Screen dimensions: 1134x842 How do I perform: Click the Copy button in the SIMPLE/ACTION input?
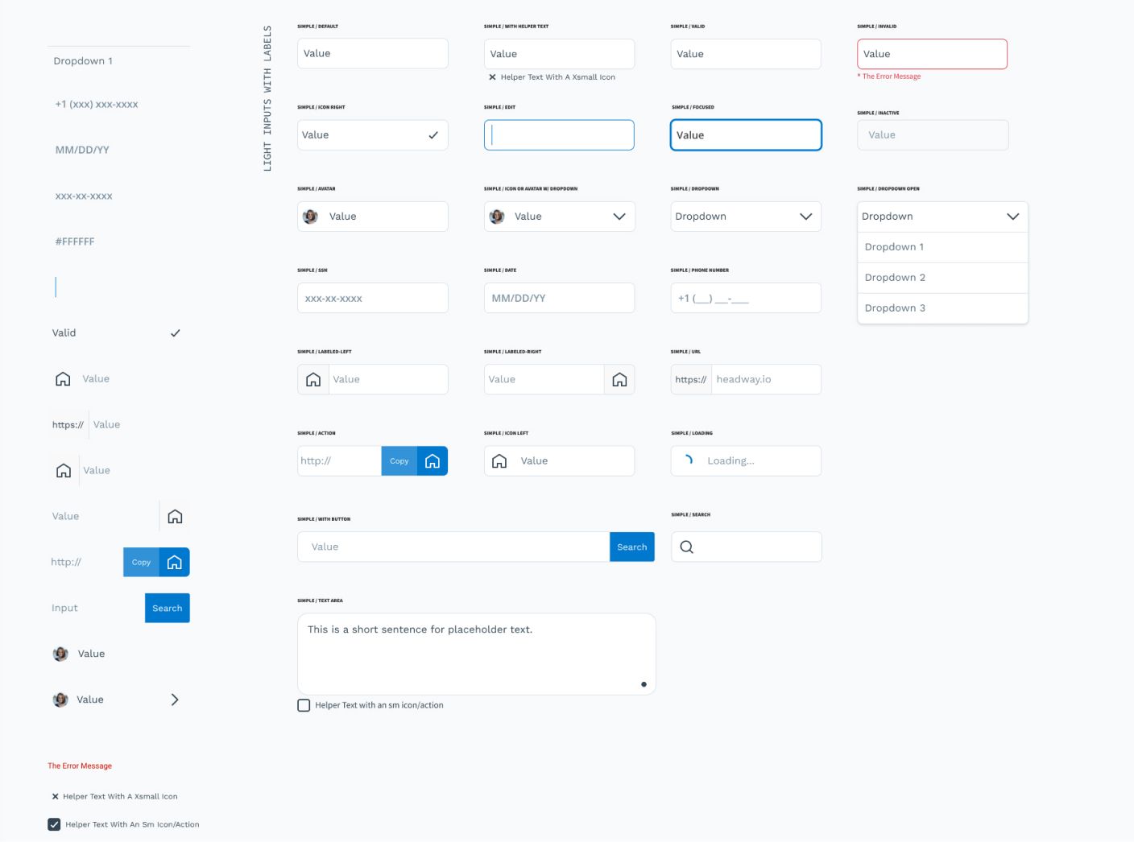click(399, 460)
